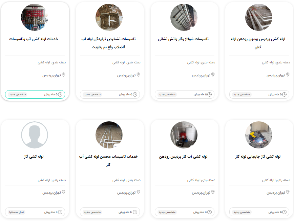The width and height of the screenshot is (294, 221).
Task: Click location pin icon on خدمات لوله کشی آب وتاسیسات card
Action: click(x=64, y=75)
